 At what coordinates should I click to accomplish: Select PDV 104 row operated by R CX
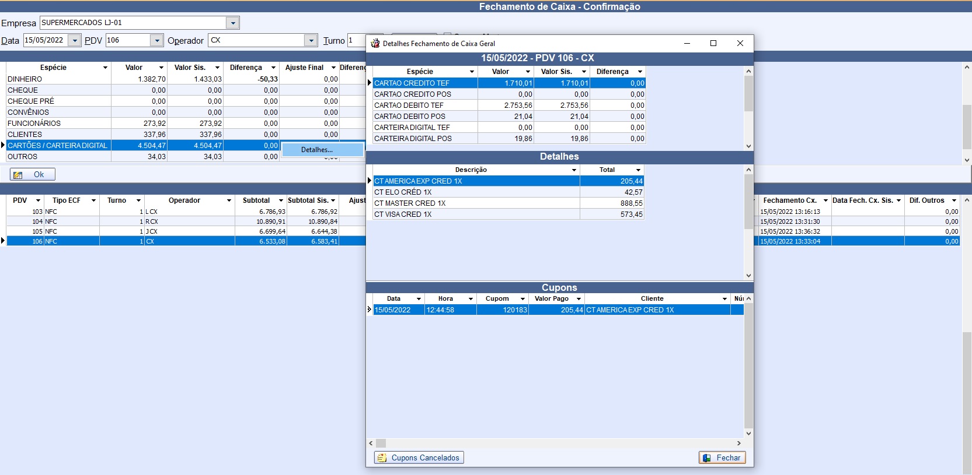click(186, 221)
